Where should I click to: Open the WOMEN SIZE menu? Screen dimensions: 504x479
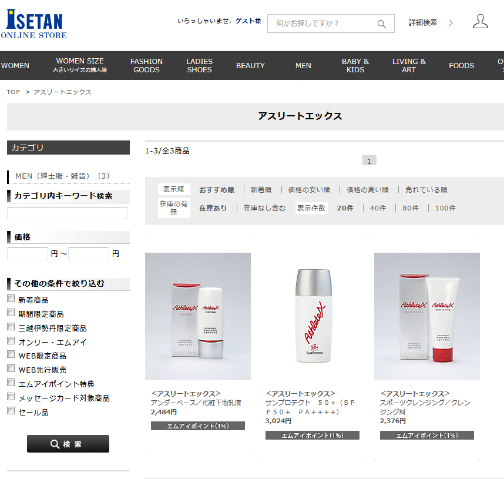[80, 65]
